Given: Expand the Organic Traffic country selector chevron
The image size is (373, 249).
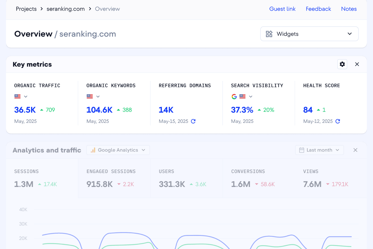Looking at the screenshot, I should point(25,96).
